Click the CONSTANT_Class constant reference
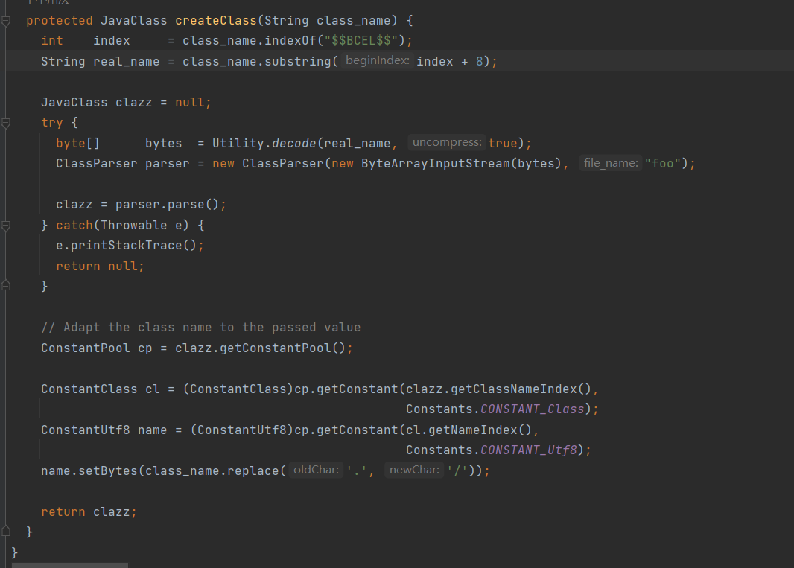Screen dimensions: 794x568 (533, 409)
